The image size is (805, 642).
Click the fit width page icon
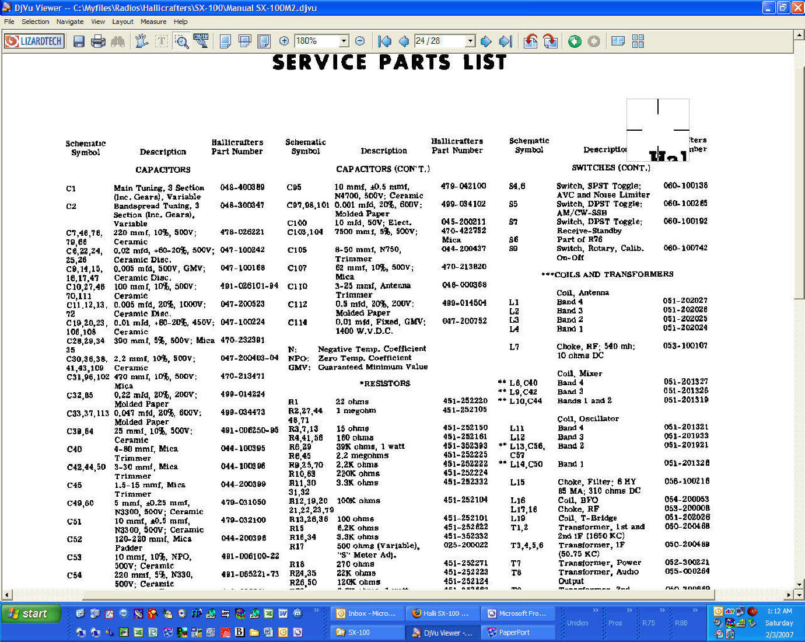[245, 41]
